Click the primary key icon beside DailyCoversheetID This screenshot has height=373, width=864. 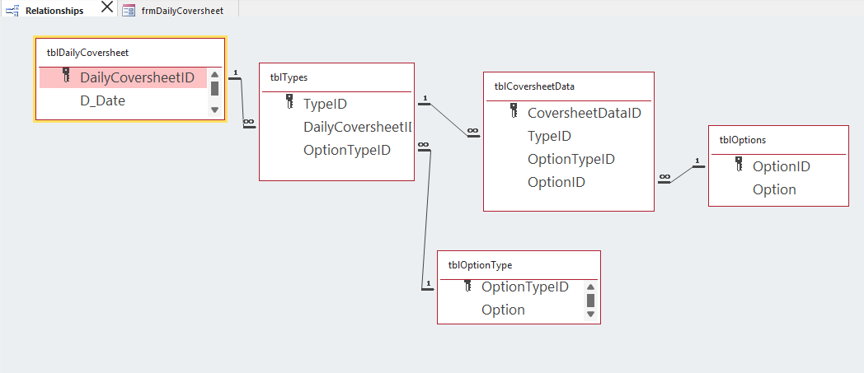[x=67, y=76]
